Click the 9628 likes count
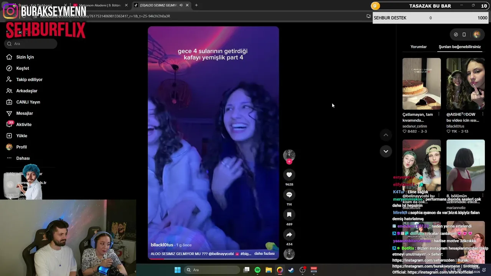491x276 pixels. tap(289, 184)
